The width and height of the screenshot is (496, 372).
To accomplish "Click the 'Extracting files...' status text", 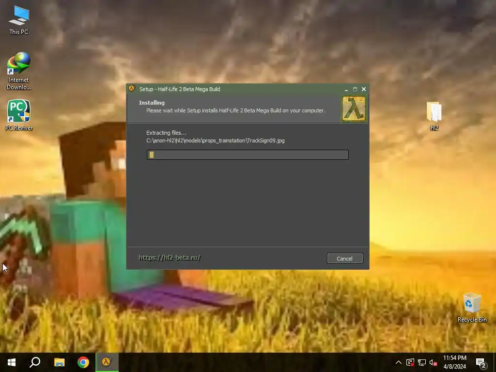I will (x=167, y=133).
